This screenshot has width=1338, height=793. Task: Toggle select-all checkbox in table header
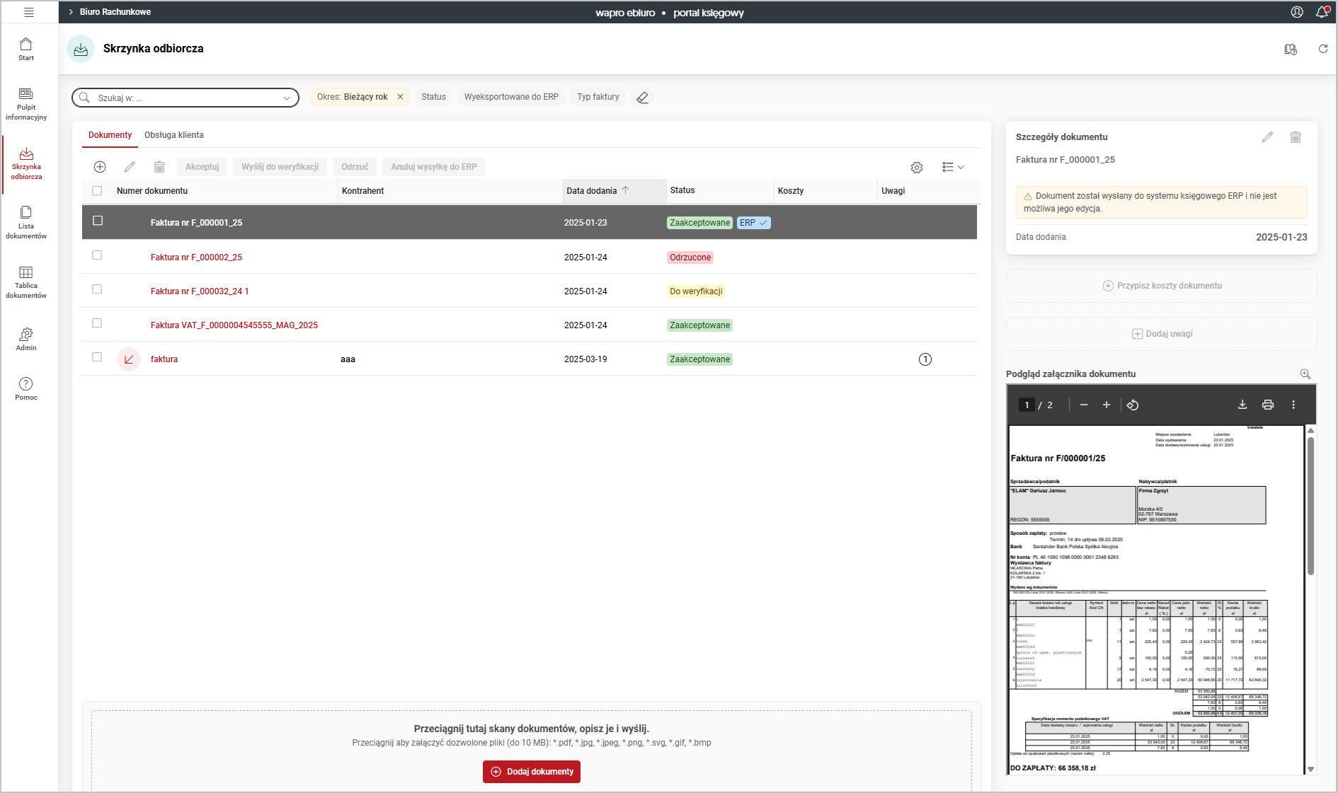coord(97,191)
